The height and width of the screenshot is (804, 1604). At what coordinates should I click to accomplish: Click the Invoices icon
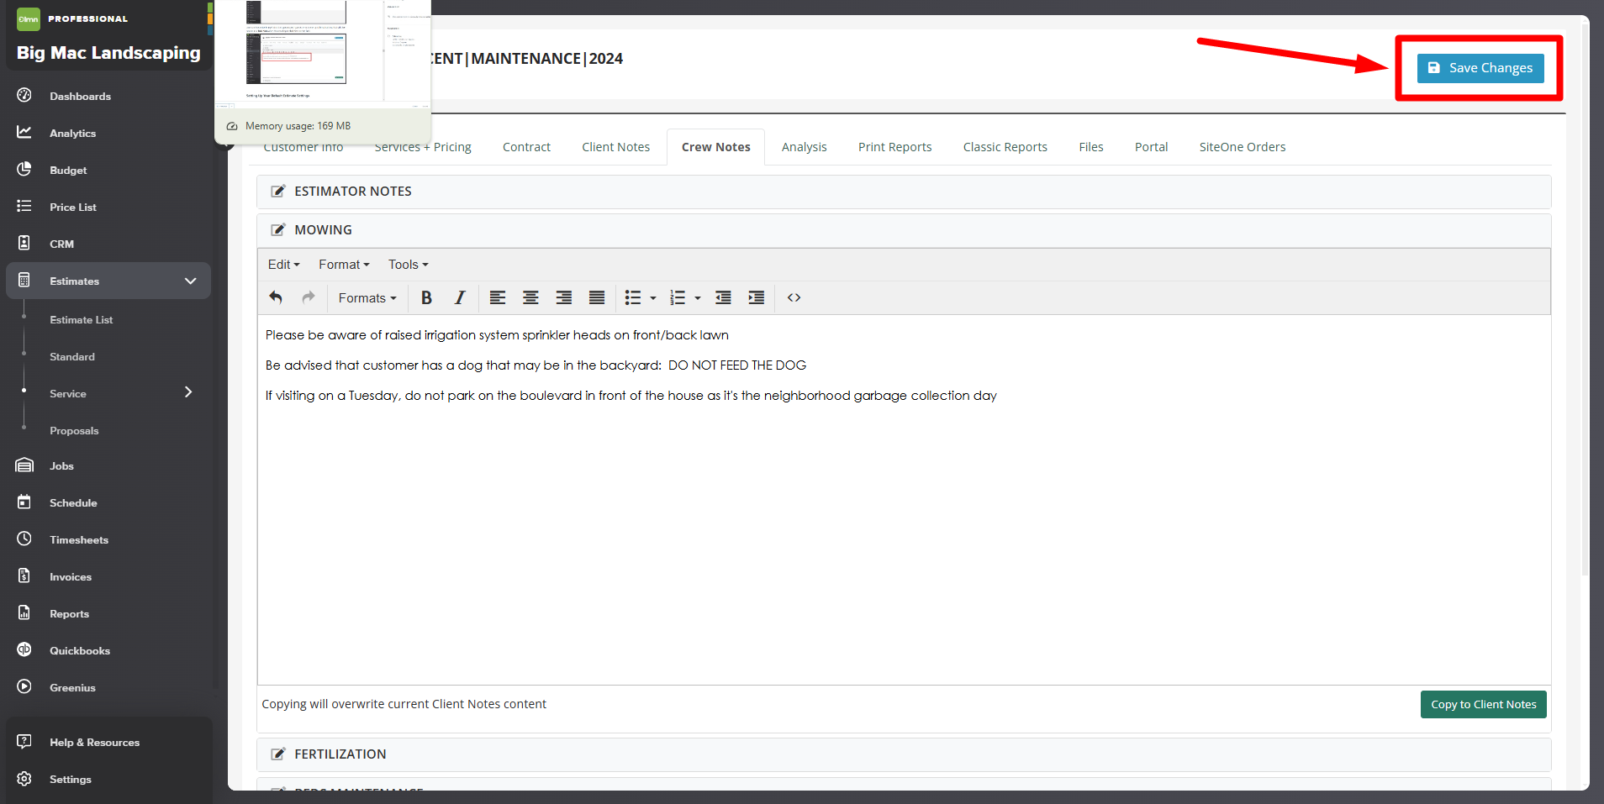[x=24, y=575]
